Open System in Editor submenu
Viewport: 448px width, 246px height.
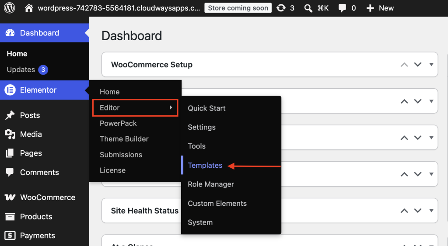[x=200, y=222]
